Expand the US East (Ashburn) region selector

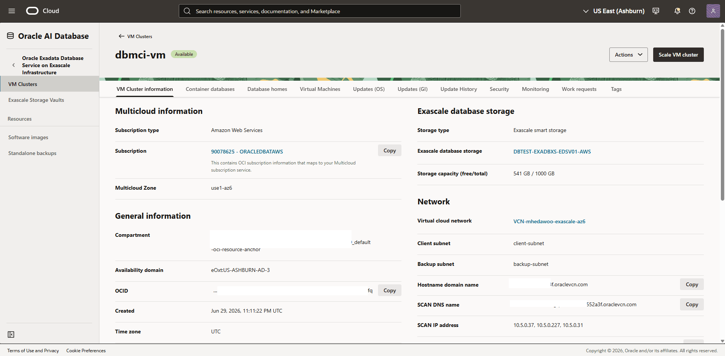[x=613, y=11]
